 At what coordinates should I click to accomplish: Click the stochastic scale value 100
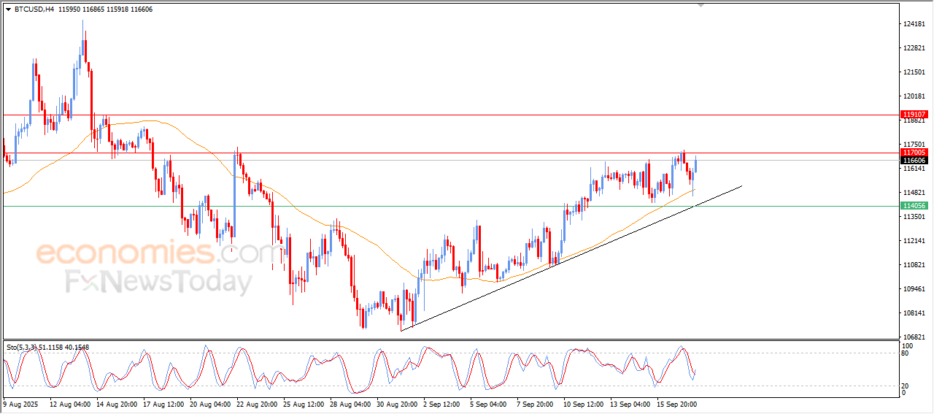(x=908, y=345)
